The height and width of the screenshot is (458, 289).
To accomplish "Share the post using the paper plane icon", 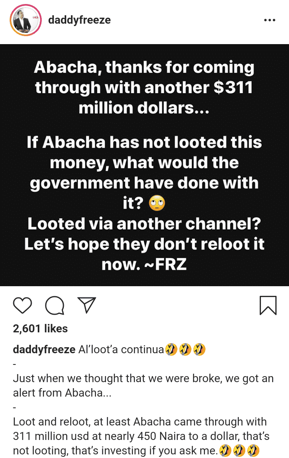I will coord(86,305).
